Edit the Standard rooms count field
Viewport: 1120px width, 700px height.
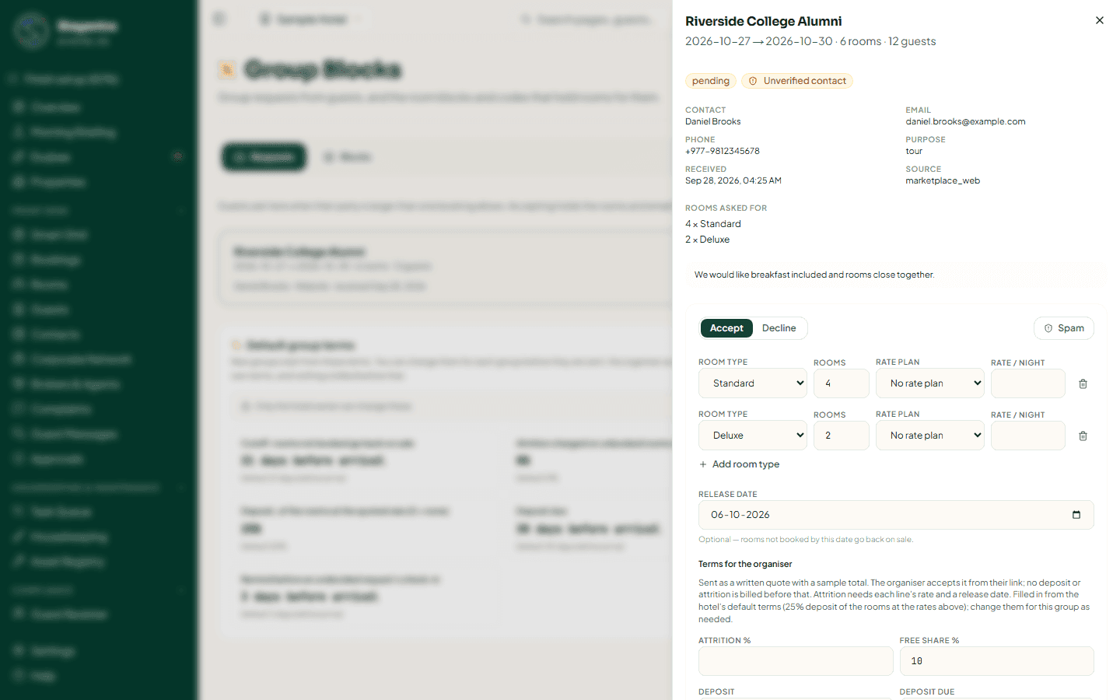(x=842, y=383)
